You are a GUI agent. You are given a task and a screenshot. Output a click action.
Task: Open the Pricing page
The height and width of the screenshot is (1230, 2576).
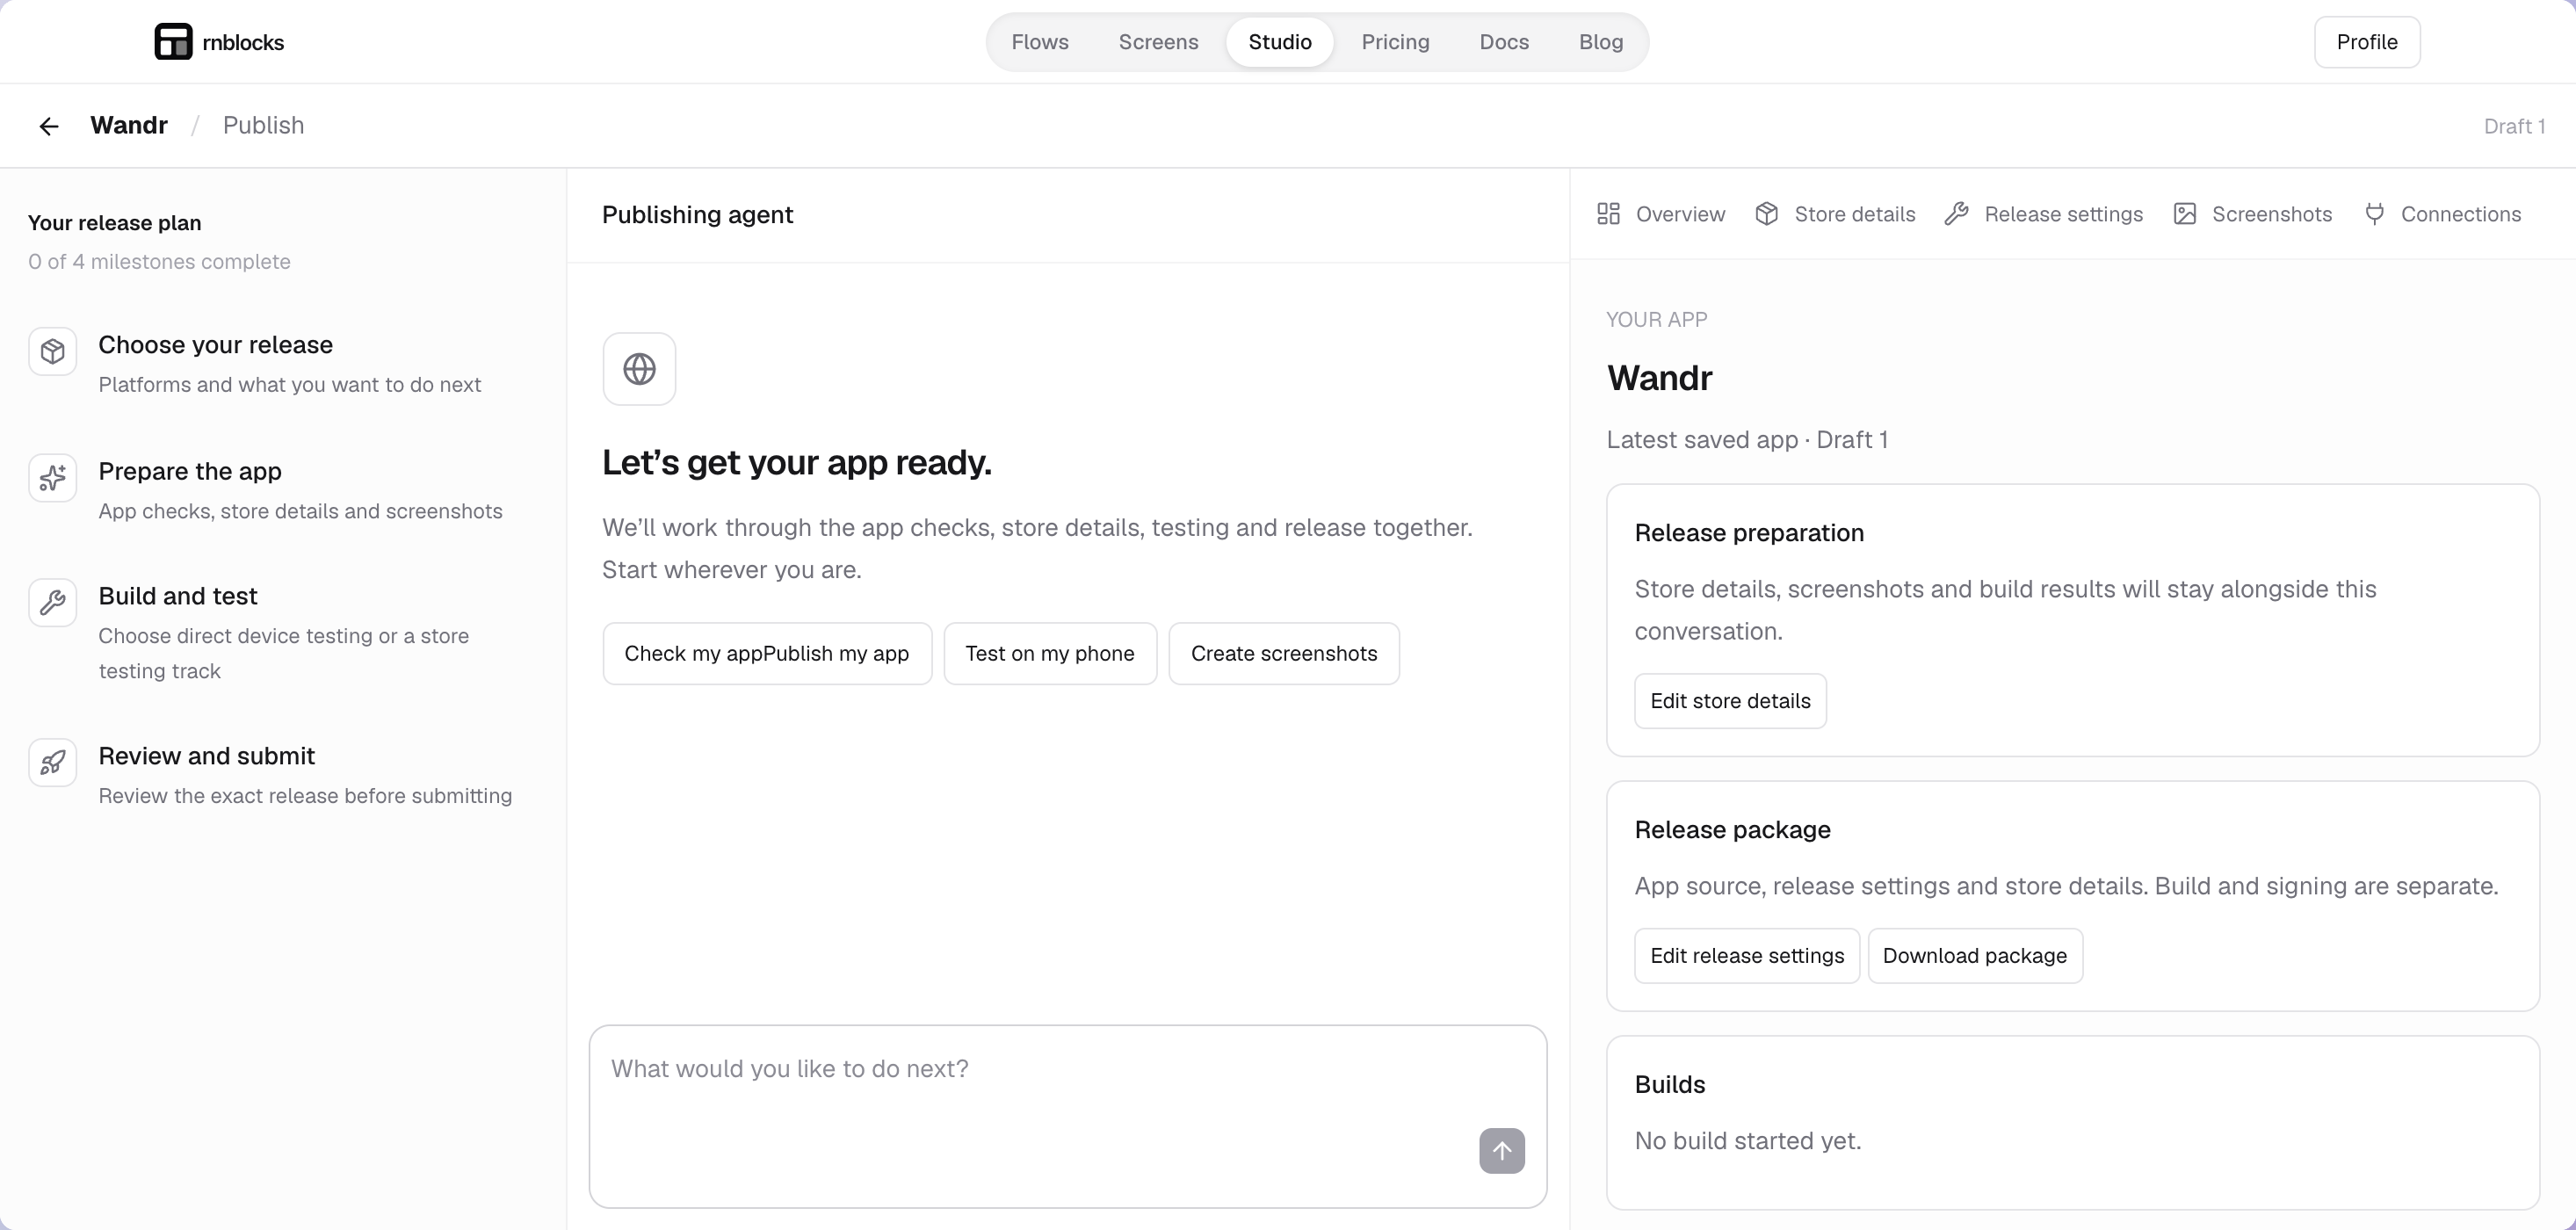1395,42
